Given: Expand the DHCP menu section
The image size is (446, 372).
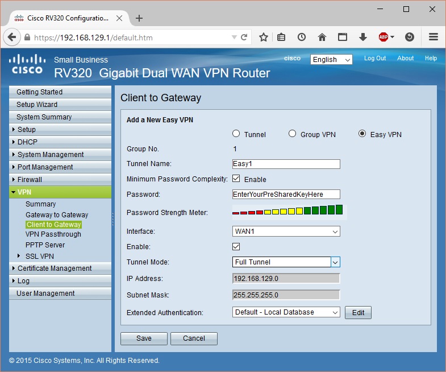Looking at the screenshot, I should click(60, 142).
